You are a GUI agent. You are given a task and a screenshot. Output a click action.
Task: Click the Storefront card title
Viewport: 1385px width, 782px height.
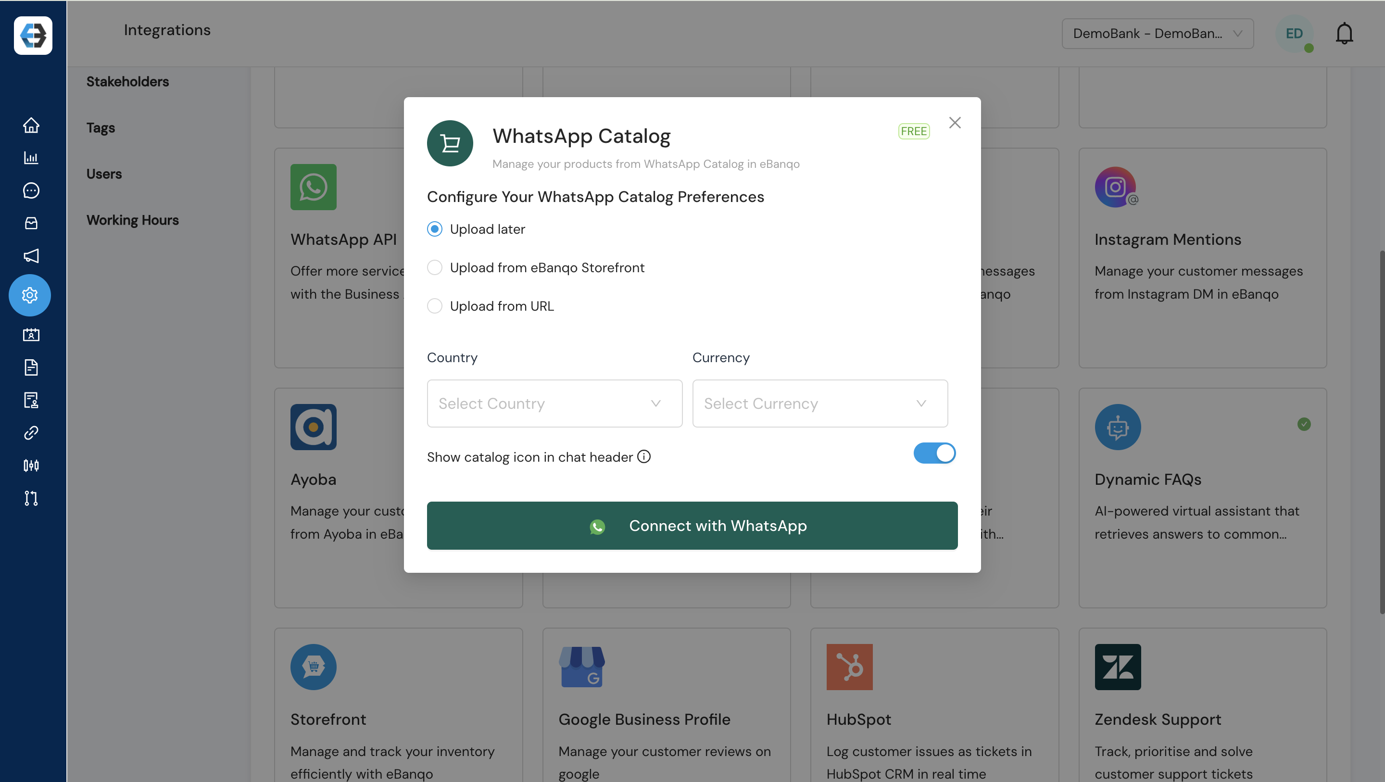[x=328, y=719]
